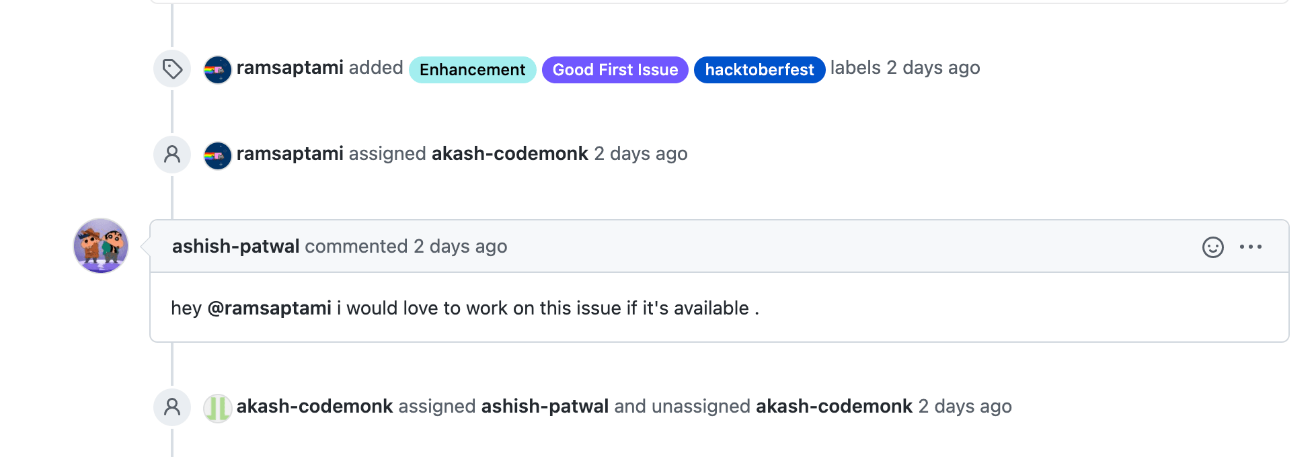Click the label tag timeline icon
The image size is (1314, 457).
click(x=172, y=69)
